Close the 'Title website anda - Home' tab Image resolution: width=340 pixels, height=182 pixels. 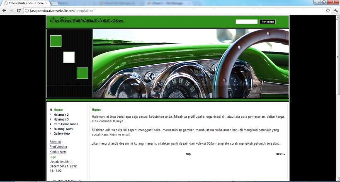tap(46, 3)
